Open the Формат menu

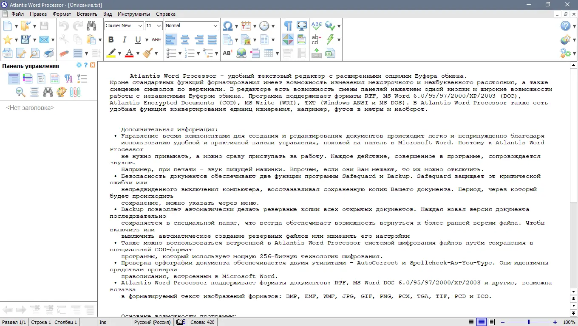click(62, 14)
